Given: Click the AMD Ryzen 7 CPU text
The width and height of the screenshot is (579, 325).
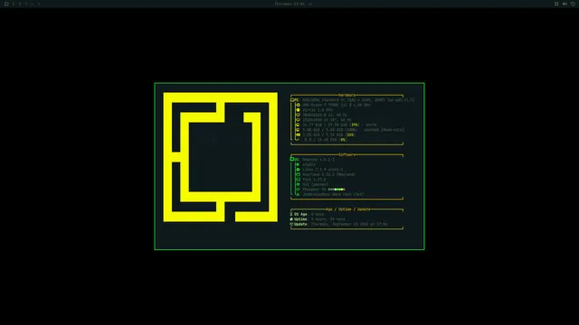Looking at the screenshot, I should pos(336,105).
